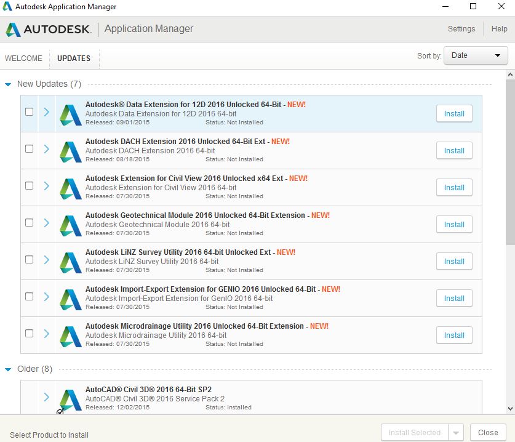Collapse the New Updates section
The height and width of the screenshot is (442, 515).
tap(7, 84)
